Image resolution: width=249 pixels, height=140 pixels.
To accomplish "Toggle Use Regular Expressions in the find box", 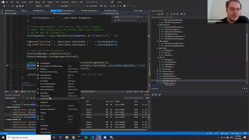I will pyautogui.click(x=121, y=20).
